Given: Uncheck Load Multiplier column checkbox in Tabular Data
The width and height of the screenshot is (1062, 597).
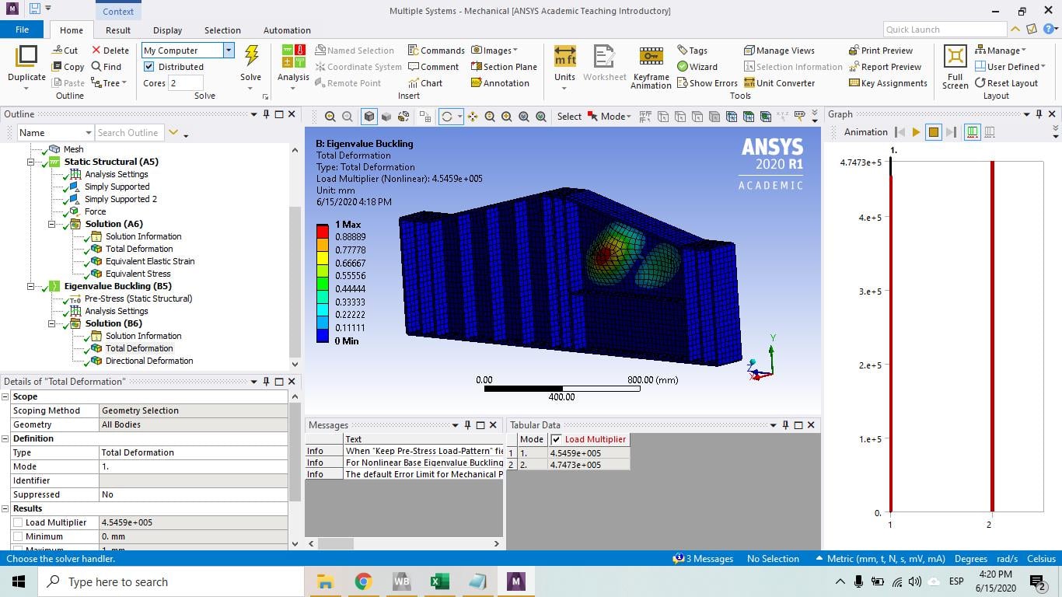Looking at the screenshot, I should click(556, 439).
